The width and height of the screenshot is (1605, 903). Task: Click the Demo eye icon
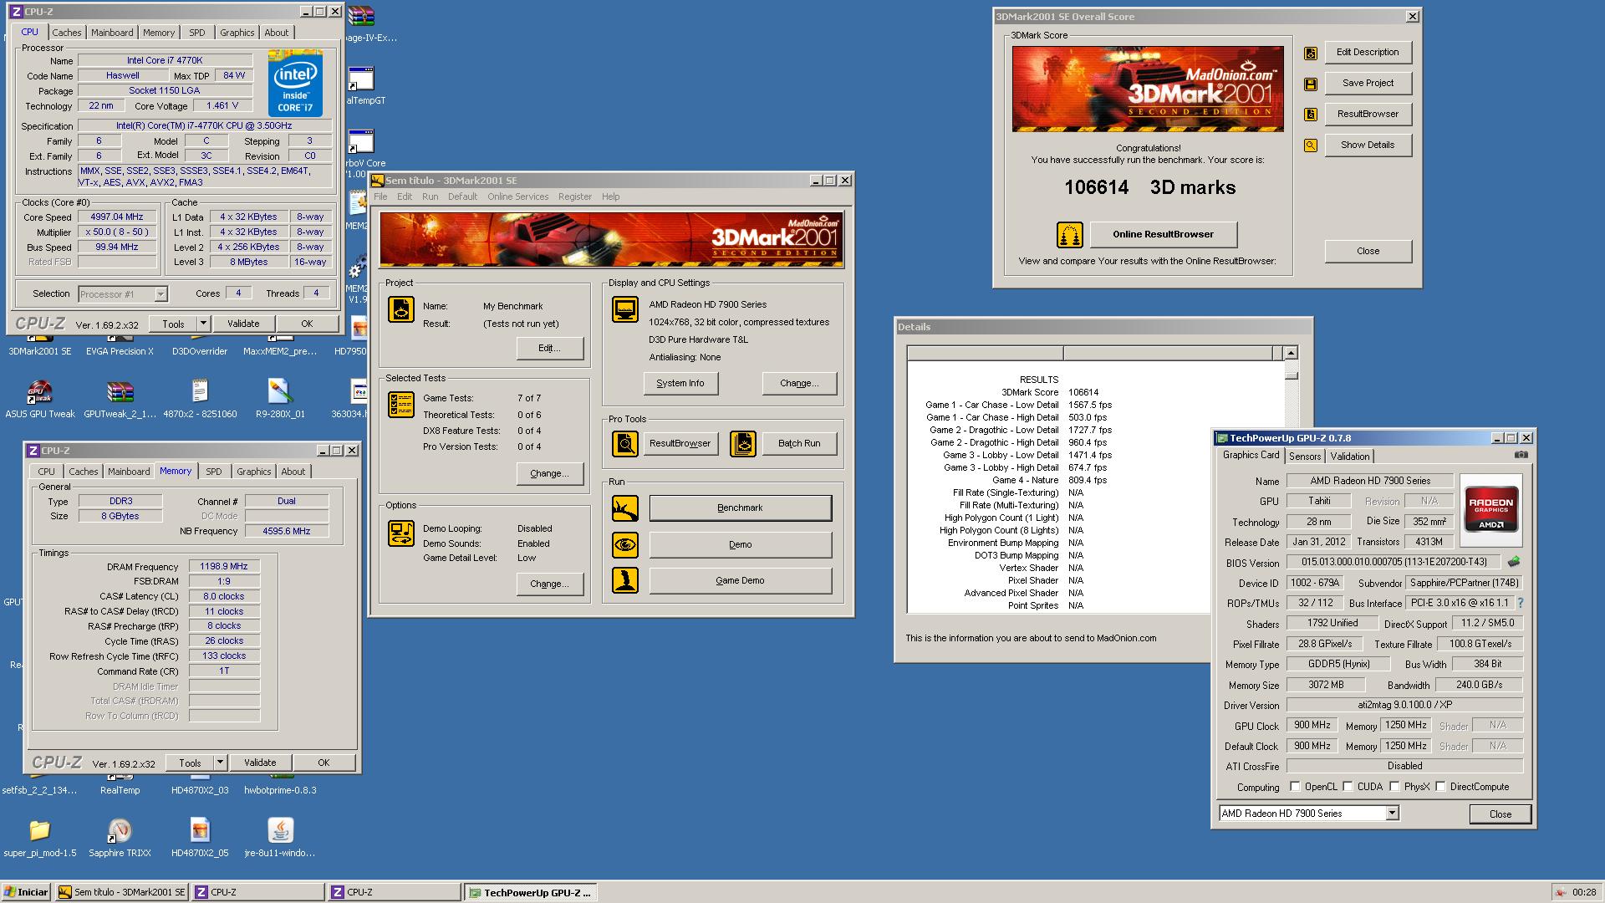coord(624,545)
